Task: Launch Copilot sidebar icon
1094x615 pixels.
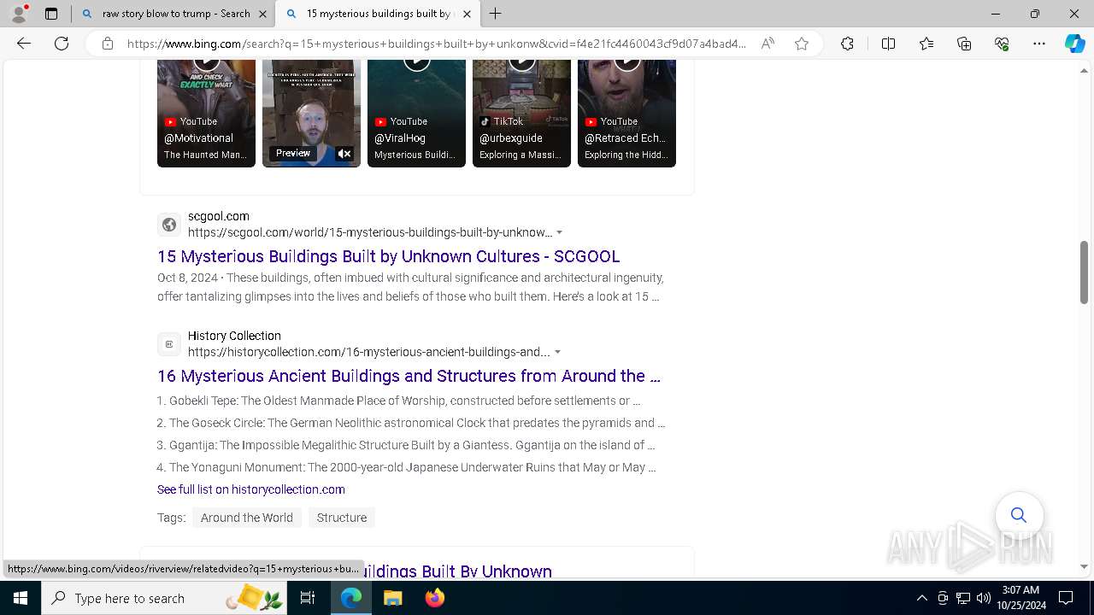Action: (x=1074, y=44)
